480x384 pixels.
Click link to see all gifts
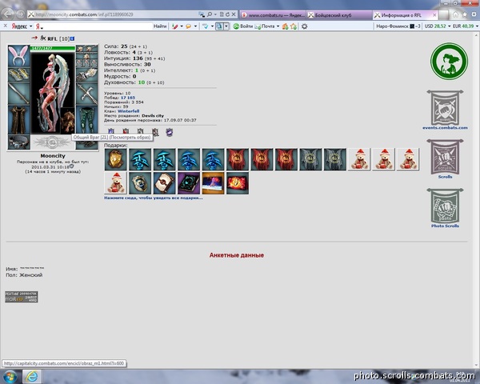click(154, 198)
